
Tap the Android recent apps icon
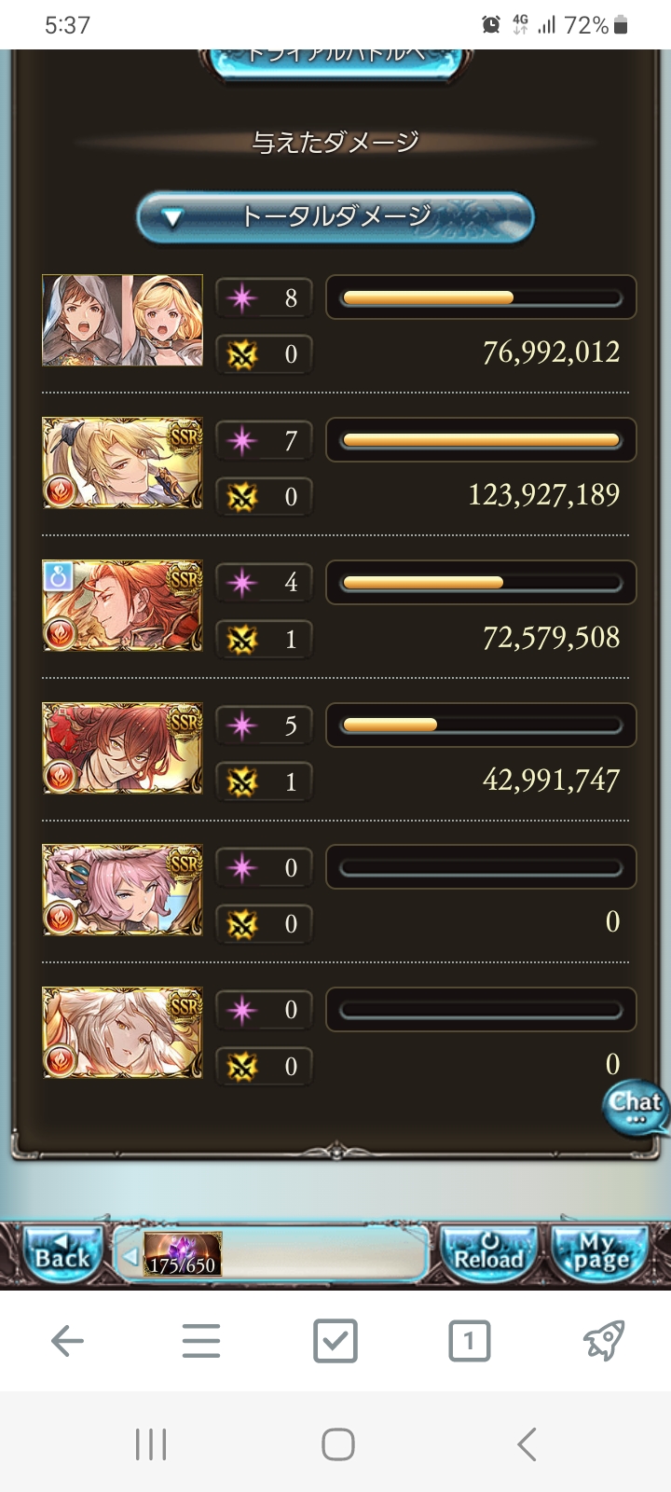click(151, 1444)
